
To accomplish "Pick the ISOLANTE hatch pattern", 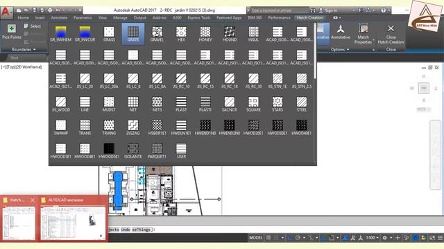I will click(x=133, y=151).
